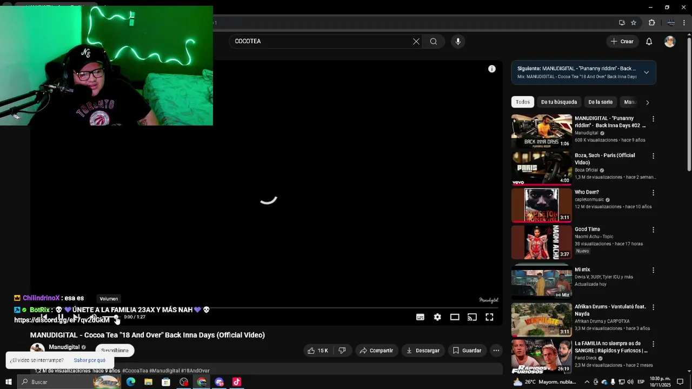Screen dimensions: 692x389
Task: Show more filter chips with right arrow
Action: (x=647, y=102)
